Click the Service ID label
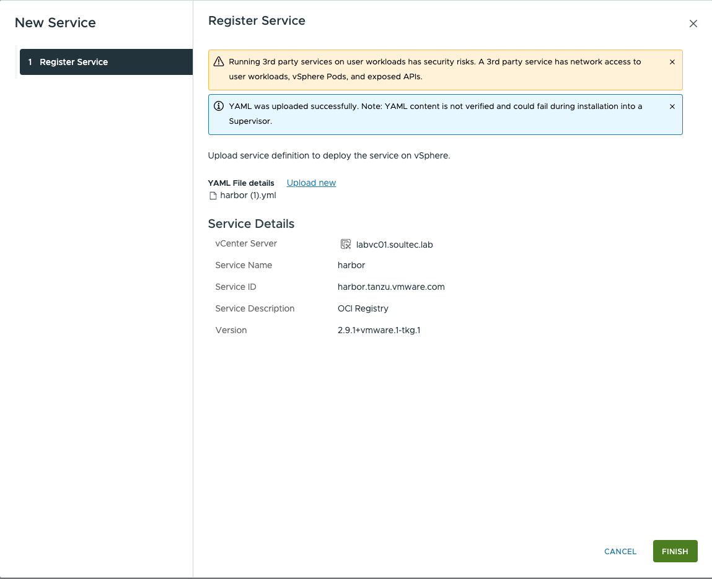Screen dimensions: 712x579 (x=235, y=287)
